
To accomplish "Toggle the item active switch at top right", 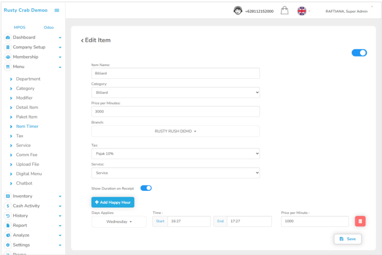I will [x=359, y=53].
